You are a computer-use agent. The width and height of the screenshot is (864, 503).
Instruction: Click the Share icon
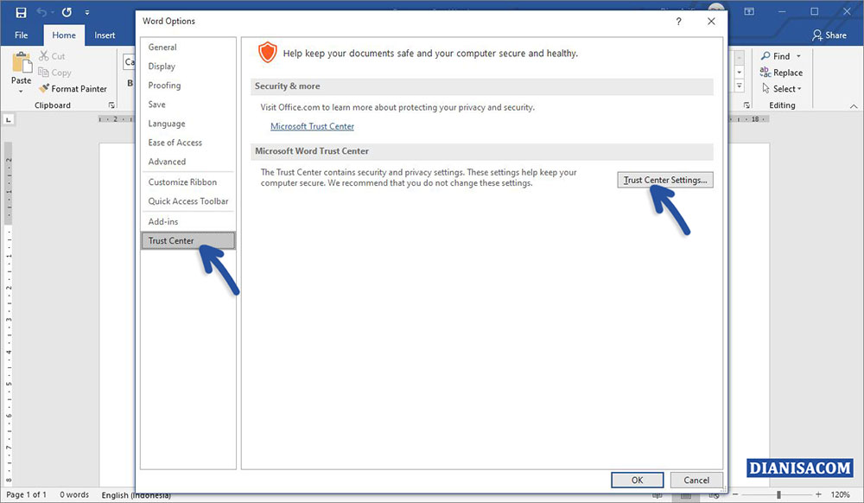click(x=829, y=35)
